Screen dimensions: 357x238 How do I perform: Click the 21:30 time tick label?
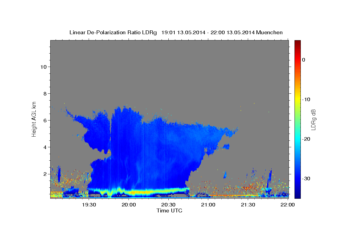(248, 205)
